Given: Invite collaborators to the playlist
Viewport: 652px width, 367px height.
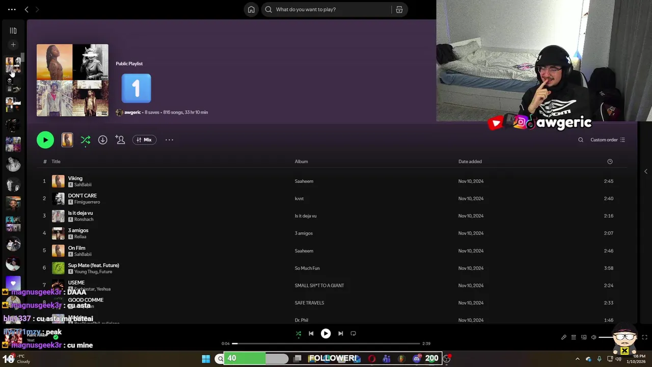Looking at the screenshot, I should [x=120, y=140].
